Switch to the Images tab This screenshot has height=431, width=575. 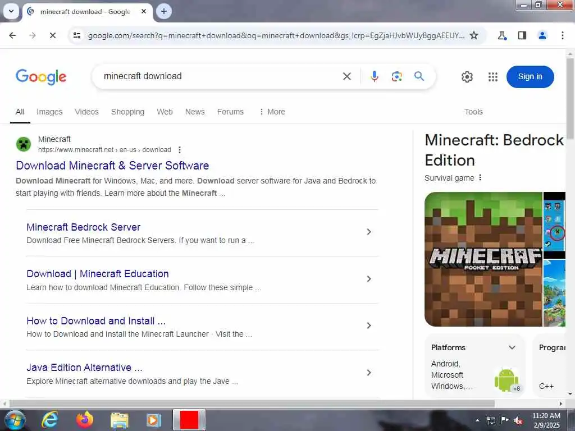pos(49,112)
